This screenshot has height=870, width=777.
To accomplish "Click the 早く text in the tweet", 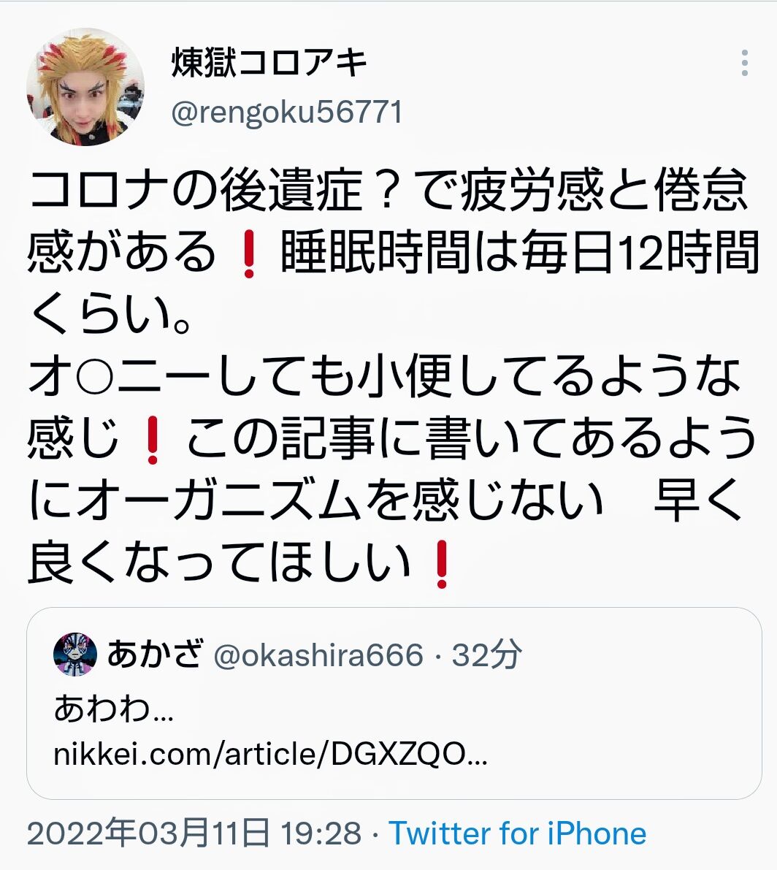I will pos(699,502).
